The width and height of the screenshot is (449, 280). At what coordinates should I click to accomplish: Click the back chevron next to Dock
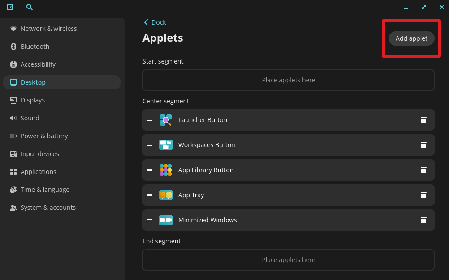coord(146,22)
